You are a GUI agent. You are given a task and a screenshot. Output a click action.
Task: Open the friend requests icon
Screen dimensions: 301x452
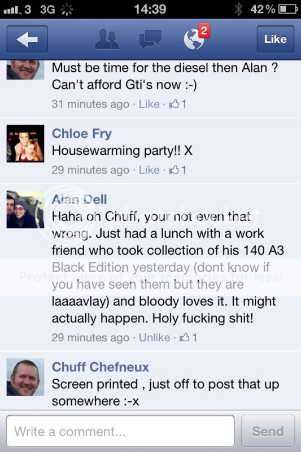(x=107, y=39)
